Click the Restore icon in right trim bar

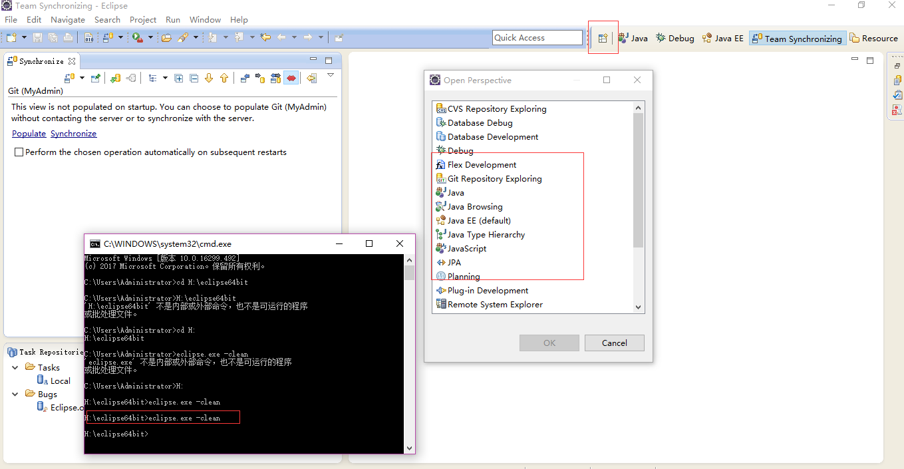[897, 66]
